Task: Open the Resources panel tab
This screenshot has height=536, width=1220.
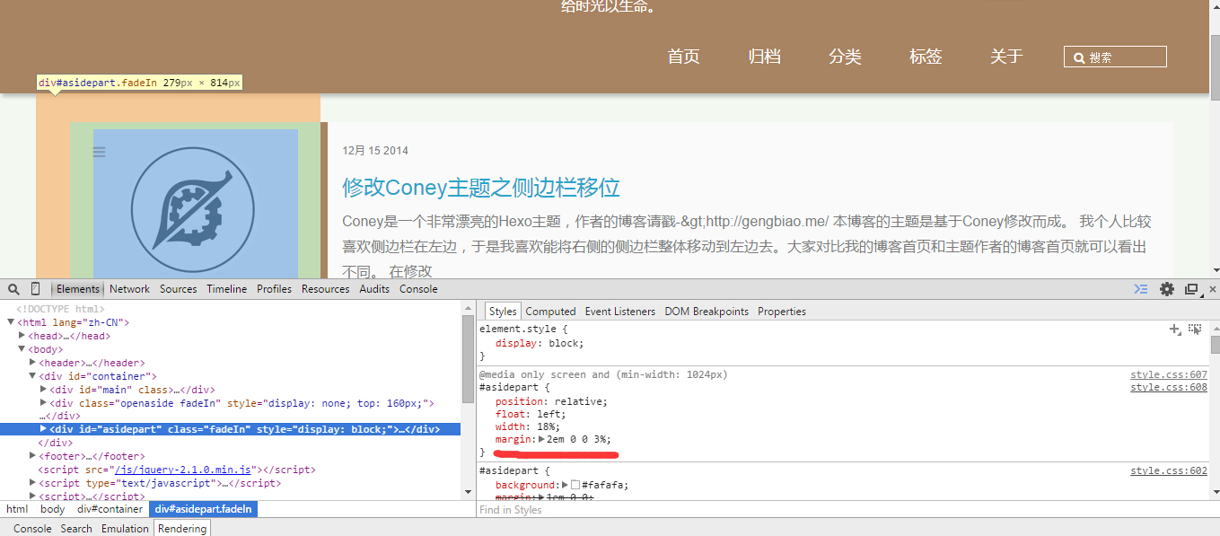Action: coord(325,289)
